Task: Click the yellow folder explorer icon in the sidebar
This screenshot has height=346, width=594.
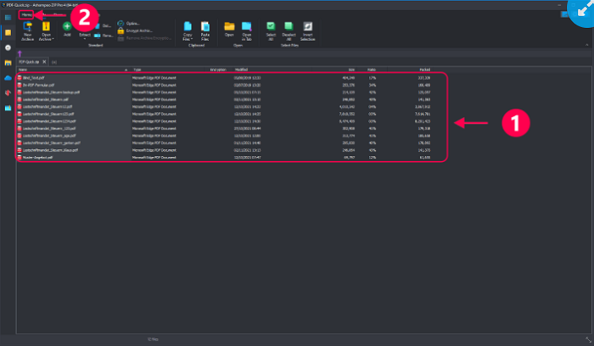Action: [x=8, y=63]
